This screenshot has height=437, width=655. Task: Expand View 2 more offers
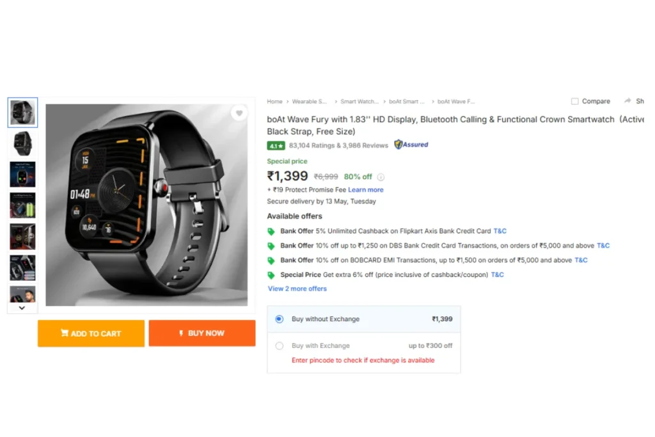tap(297, 289)
